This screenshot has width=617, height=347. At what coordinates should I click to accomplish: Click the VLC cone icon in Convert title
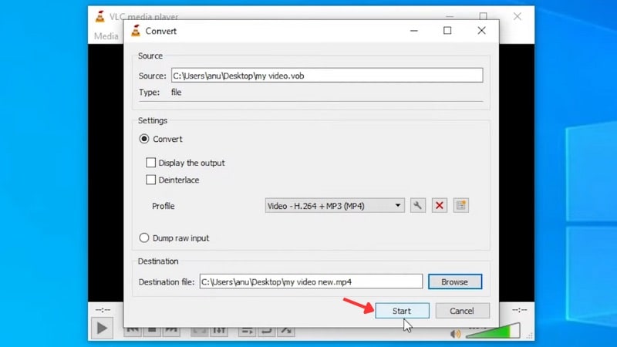point(136,31)
